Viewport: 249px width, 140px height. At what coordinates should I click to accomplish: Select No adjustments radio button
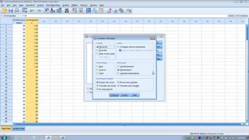tap(97, 89)
